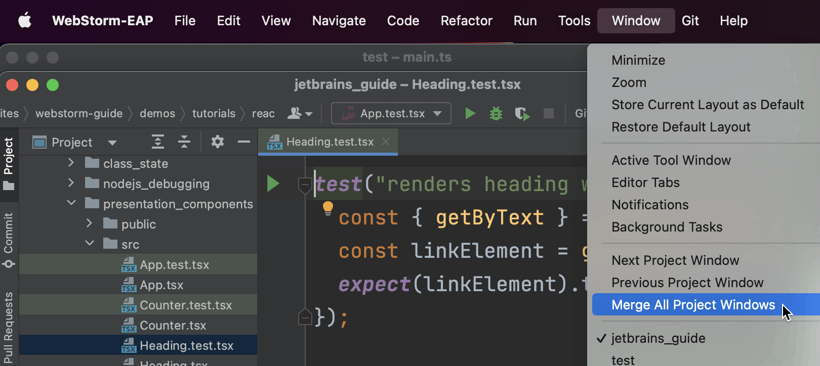Image resolution: width=820 pixels, height=366 pixels.
Task: Collapse the presentation_components folder
Action: [71, 203]
